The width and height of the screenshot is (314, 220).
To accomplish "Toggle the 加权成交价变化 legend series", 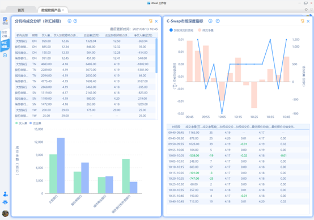I will (x=181, y=30).
